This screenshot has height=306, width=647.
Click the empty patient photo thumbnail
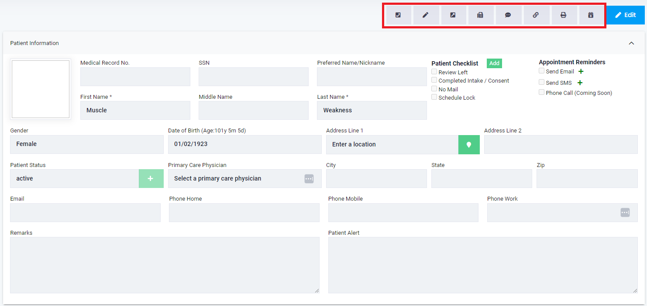pos(41,89)
